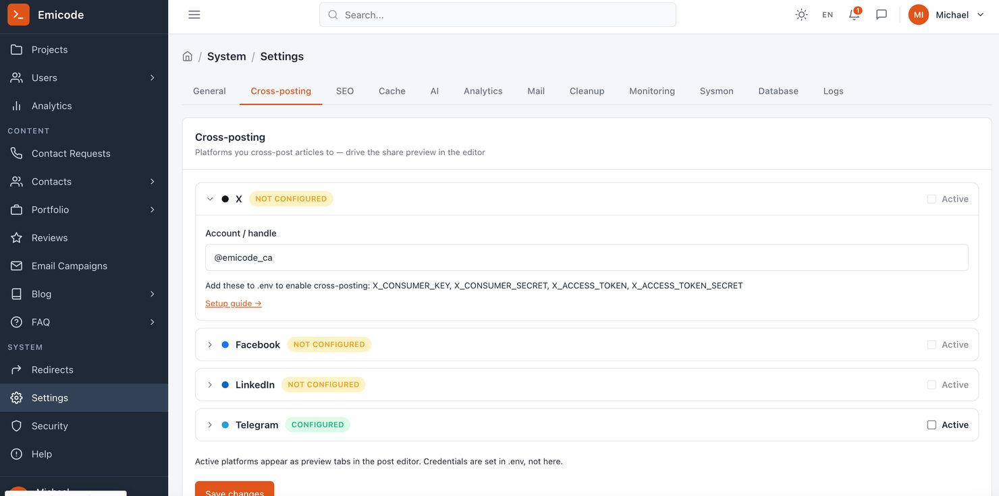Click the Portfolio briefcase icon
Viewport: 999px width, 496px height.
click(x=17, y=210)
